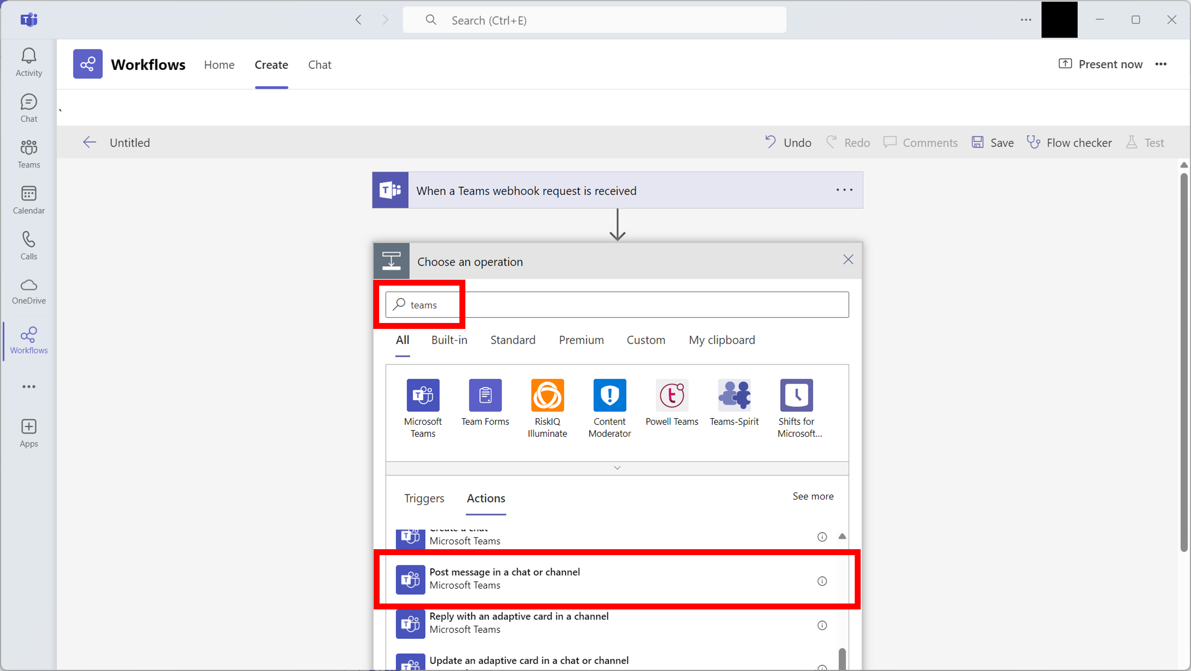The image size is (1191, 671).
Task: Select the RiskIQ Illuminate connector
Action: (547, 408)
